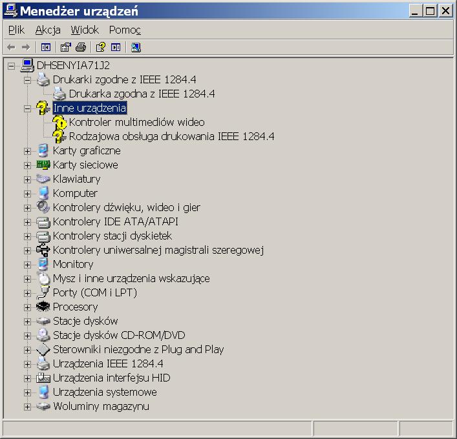Select the Procesory label
This screenshot has width=457, height=439.
coord(75,307)
